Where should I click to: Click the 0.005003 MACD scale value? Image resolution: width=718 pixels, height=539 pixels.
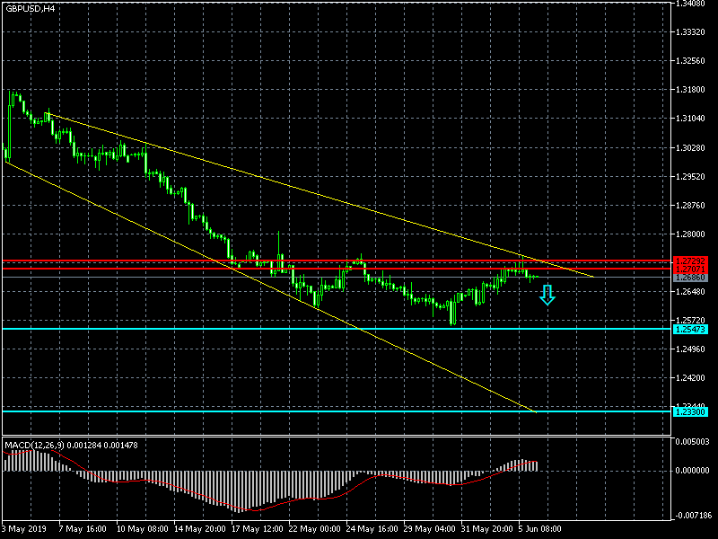pos(694,441)
